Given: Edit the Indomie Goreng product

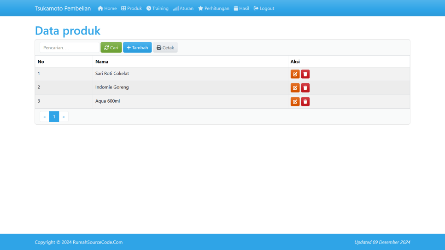Looking at the screenshot, I should pos(295,88).
